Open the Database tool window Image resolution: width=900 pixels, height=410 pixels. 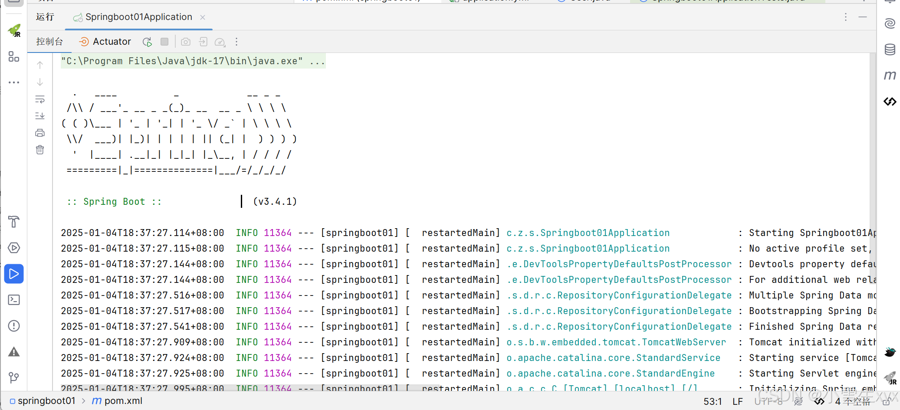pyautogui.click(x=890, y=49)
